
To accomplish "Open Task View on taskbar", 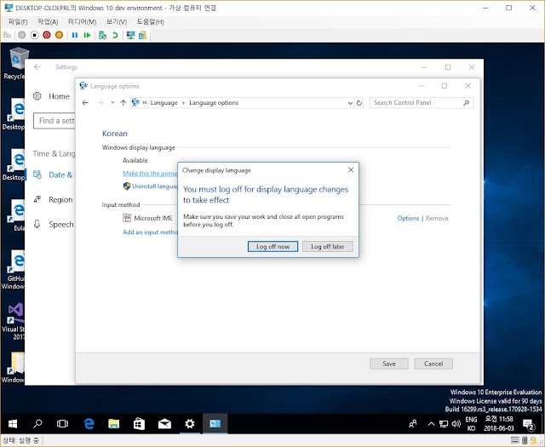I will [x=62, y=424].
